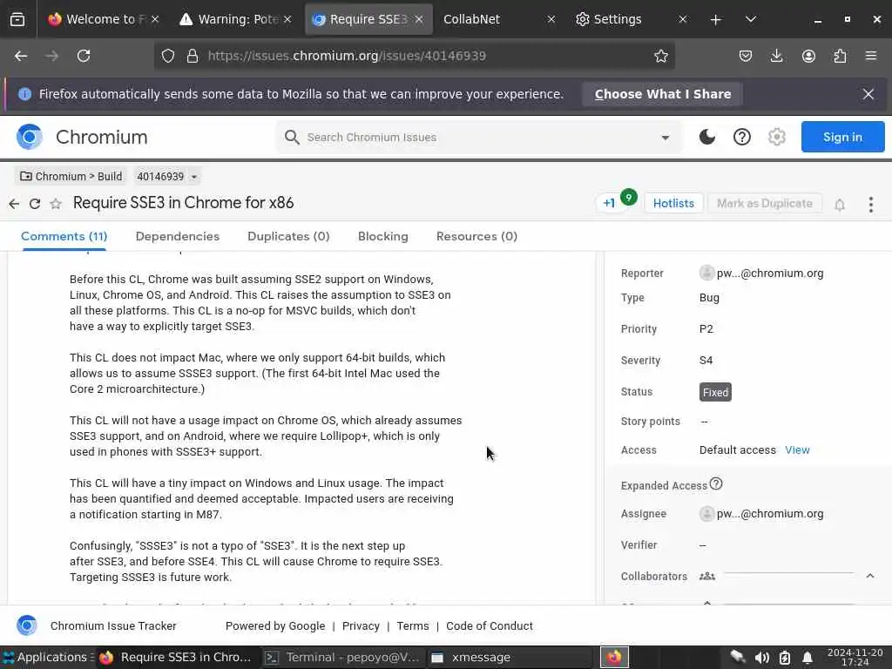Screen dimensions: 892x669
Task: Click the View access link
Action: (x=797, y=450)
